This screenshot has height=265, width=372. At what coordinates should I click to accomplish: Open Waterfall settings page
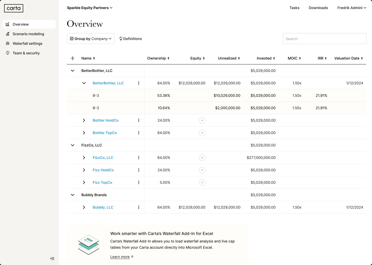click(x=29, y=43)
